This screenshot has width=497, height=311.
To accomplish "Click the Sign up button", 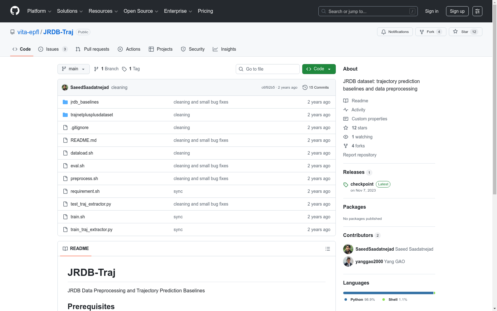I will (457, 11).
